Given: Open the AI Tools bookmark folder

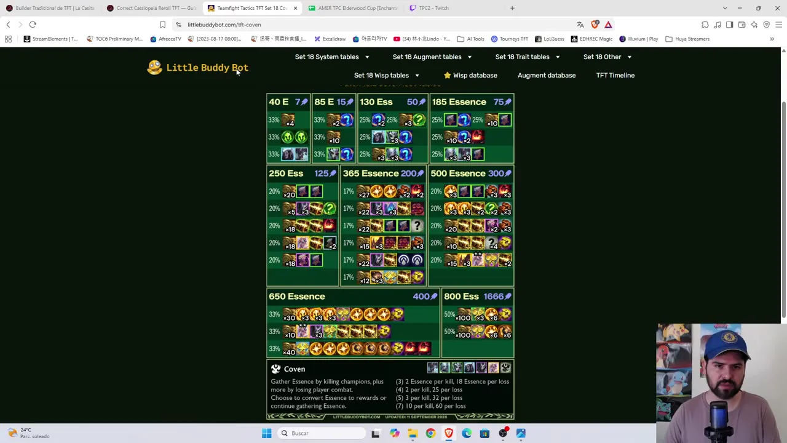Looking at the screenshot, I should click(x=470, y=39).
